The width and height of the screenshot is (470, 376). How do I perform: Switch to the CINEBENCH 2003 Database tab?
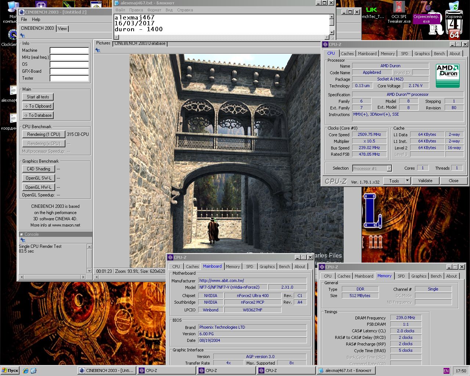pos(140,43)
